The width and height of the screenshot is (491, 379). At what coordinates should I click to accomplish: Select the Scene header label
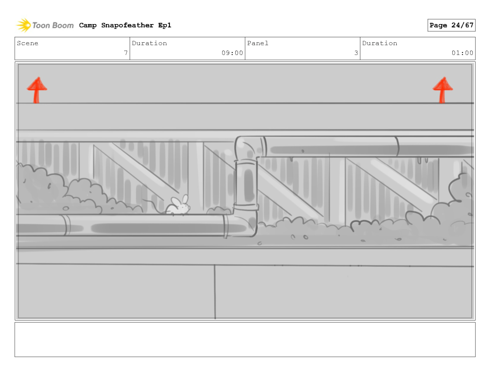(27, 43)
